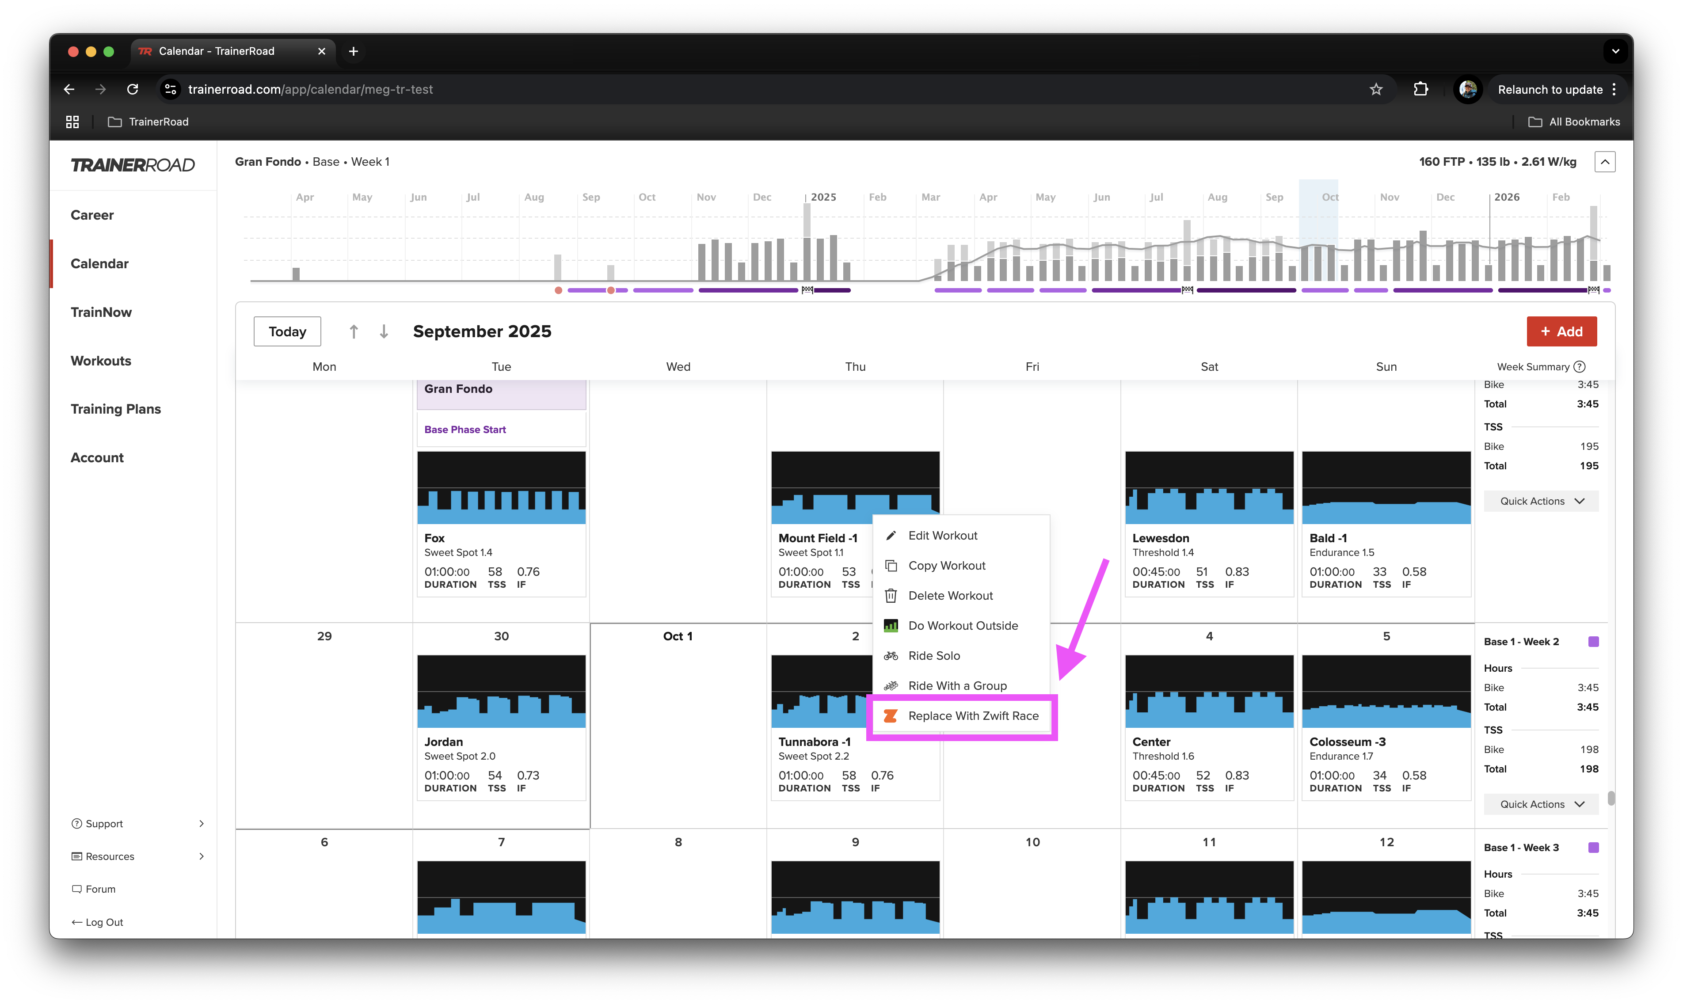Click the Ride Solo bike icon
The width and height of the screenshot is (1683, 1004).
891,656
